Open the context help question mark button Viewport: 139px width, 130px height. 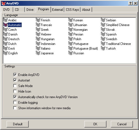coord(130,3)
